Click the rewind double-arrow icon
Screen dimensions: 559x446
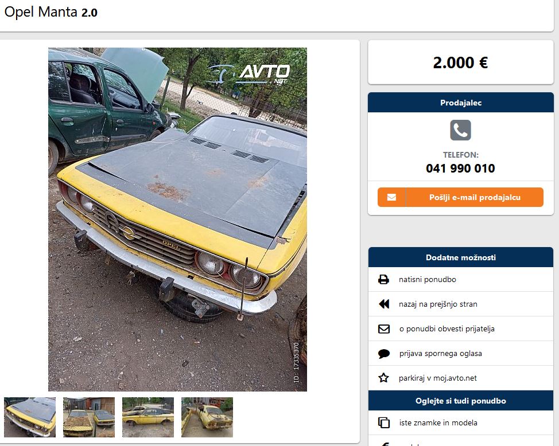click(383, 304)
